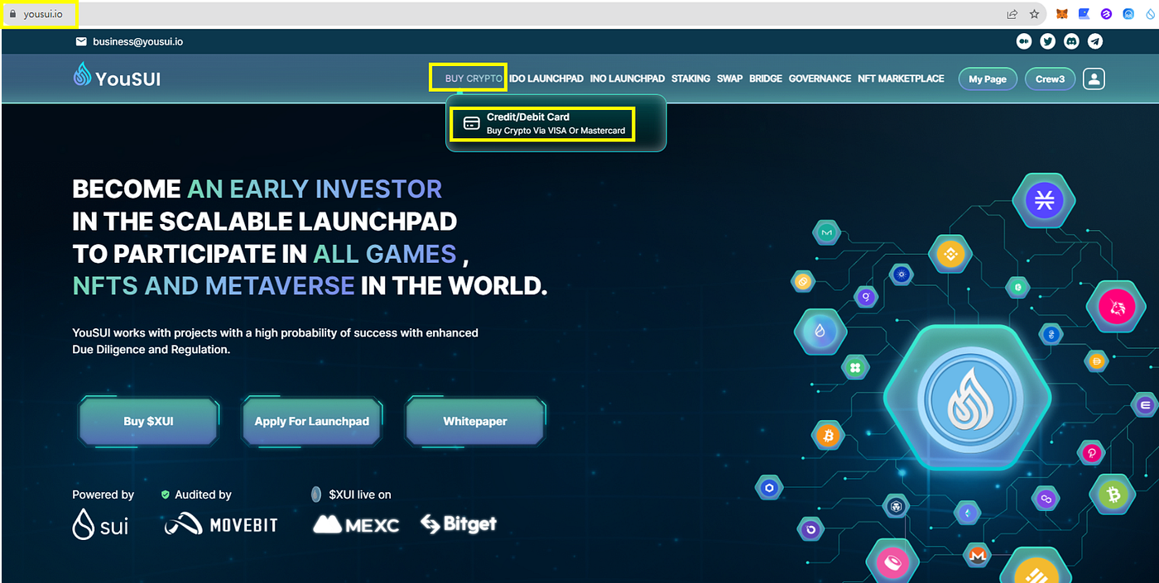This screenshot has height=583, width=1159.
Task: Open YouSUI's Medium page icon
Action: (x=1025, y=41)
